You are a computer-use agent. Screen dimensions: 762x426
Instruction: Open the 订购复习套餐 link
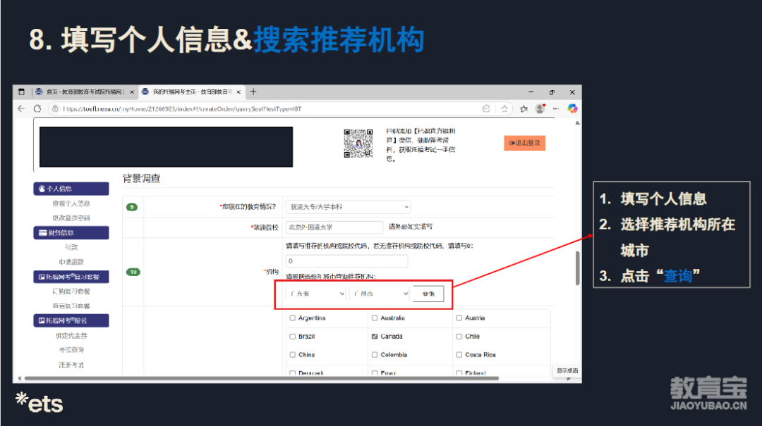(x=71, y=291)
